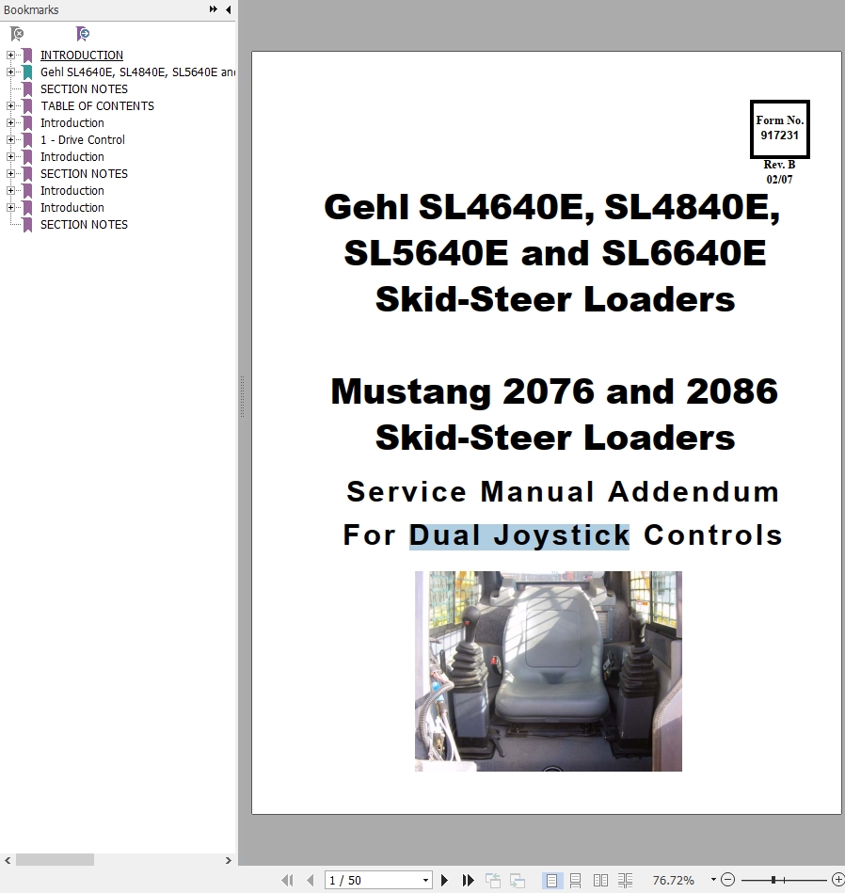Click the purple icon of INTRODUCTION bookmark

coord(27,56)
